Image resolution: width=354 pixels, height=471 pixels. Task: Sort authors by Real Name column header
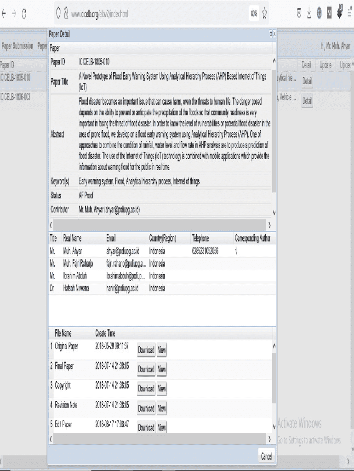click(72, 238)
